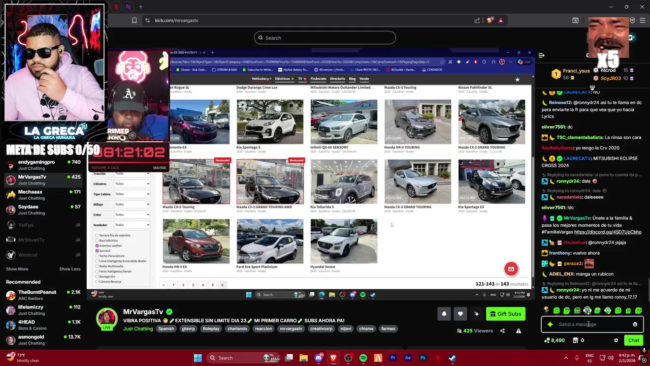Open File Explorer from taskbar
This screenshot has width=650, height=366.
[x=304, y=358]
